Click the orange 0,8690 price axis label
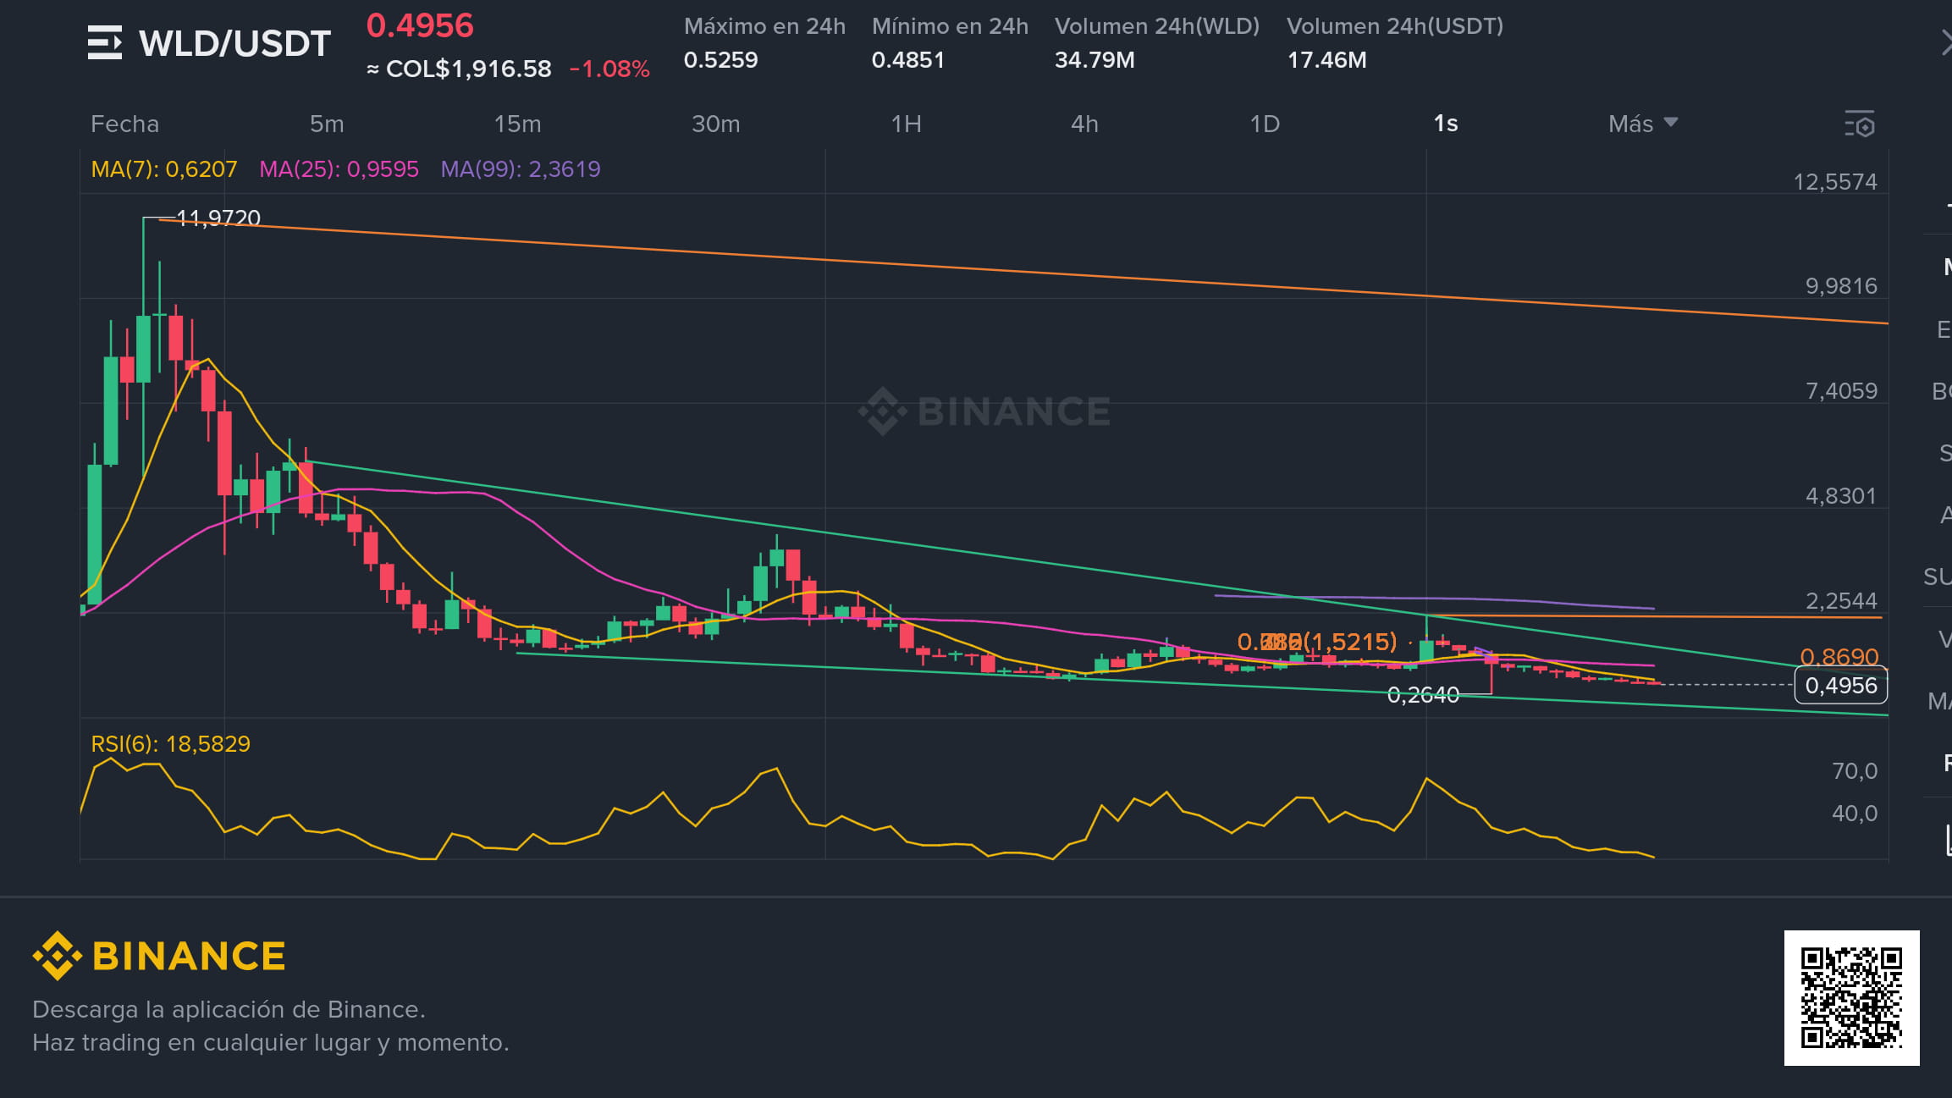1952x1098 pixels. point(1839,656)
